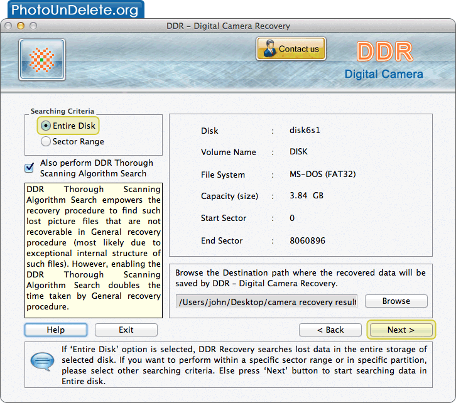Click the Volume Name label
The width and height of the screenshot is (456, 403).
[x=228, y=153]
